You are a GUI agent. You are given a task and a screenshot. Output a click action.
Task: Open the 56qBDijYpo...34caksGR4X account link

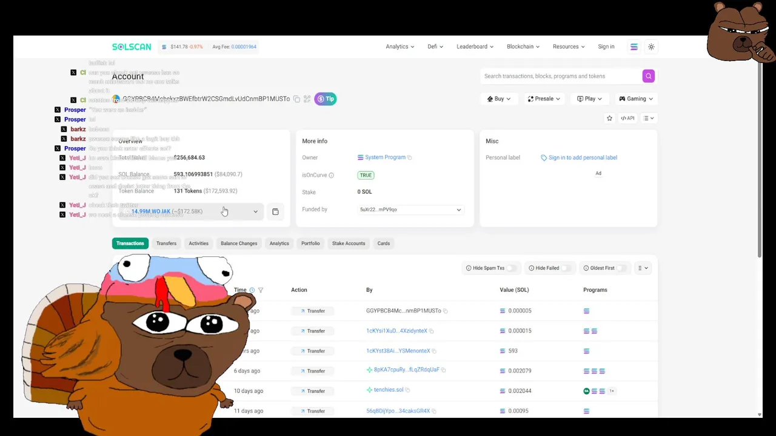398,411
